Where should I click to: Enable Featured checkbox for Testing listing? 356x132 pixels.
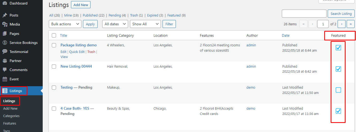tap(338, 90)
